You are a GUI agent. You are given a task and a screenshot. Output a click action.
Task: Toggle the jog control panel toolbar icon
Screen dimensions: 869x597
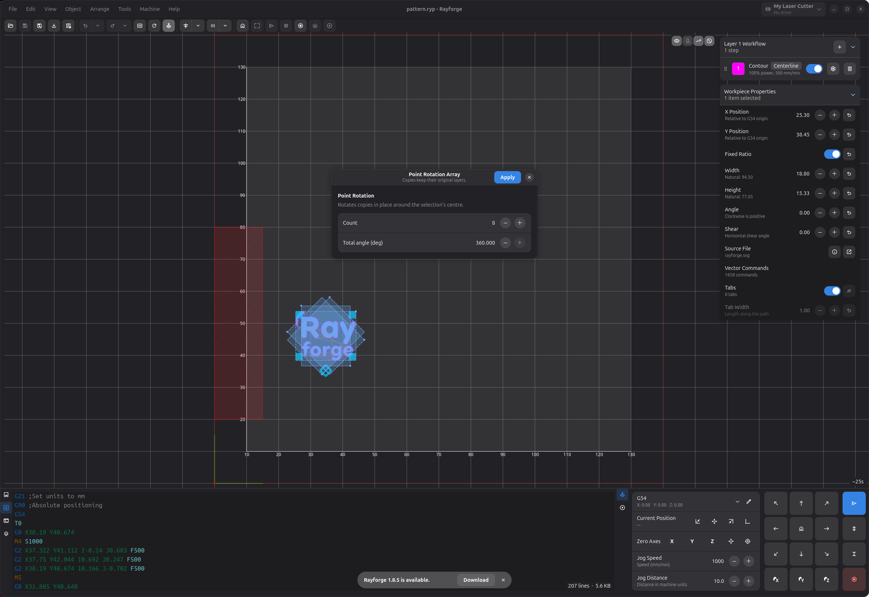point(169,26)
